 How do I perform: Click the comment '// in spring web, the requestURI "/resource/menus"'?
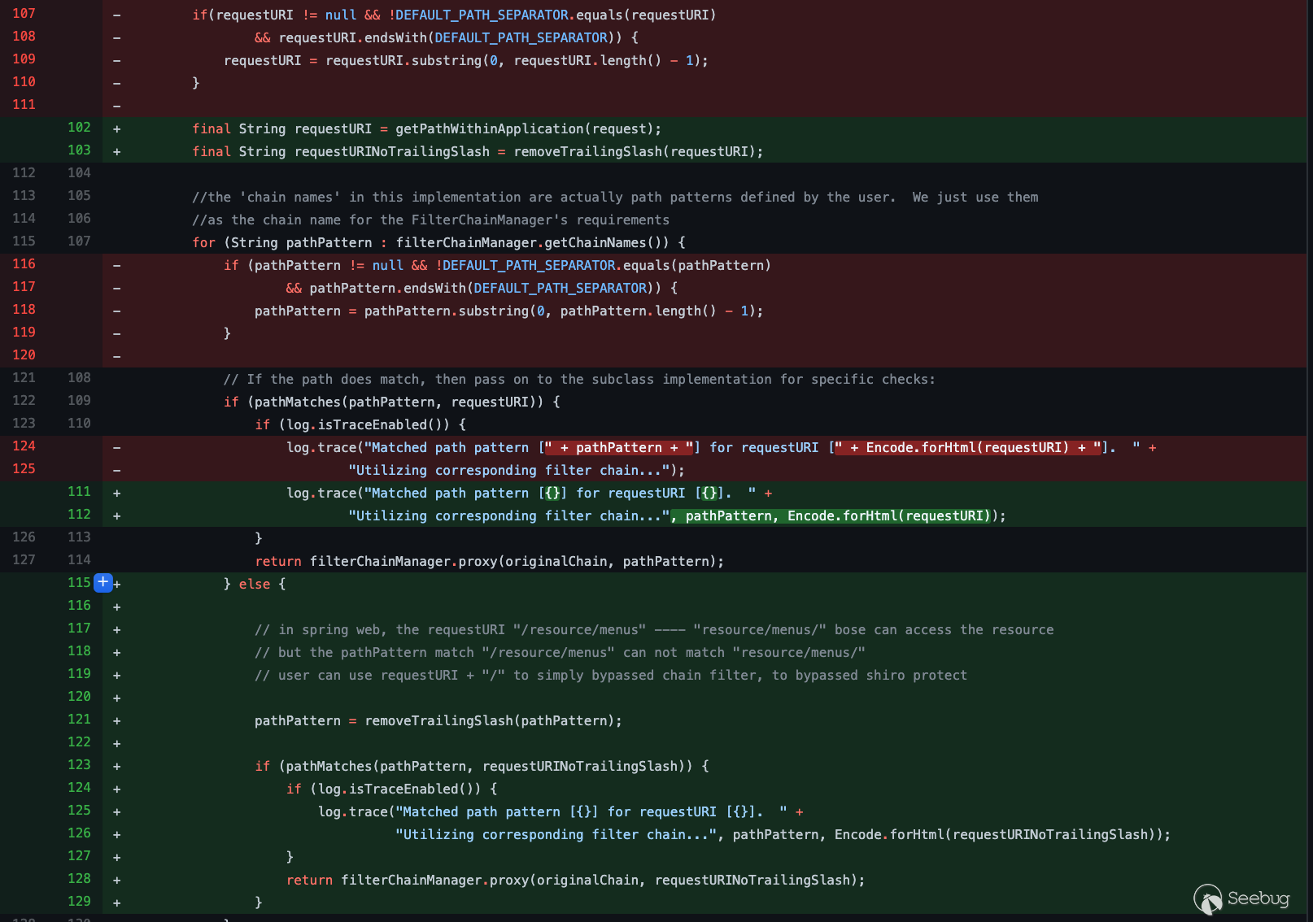point(654,629)
